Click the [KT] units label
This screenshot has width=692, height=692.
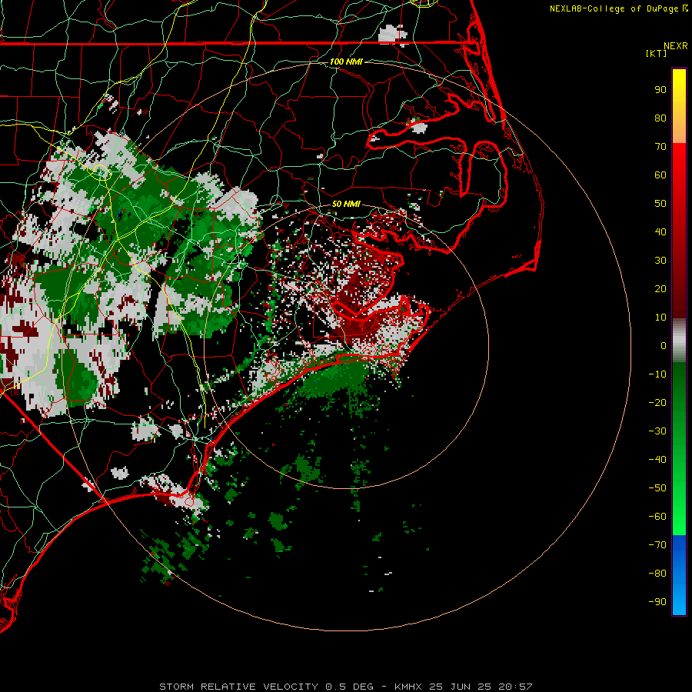[x=656, y=53]
